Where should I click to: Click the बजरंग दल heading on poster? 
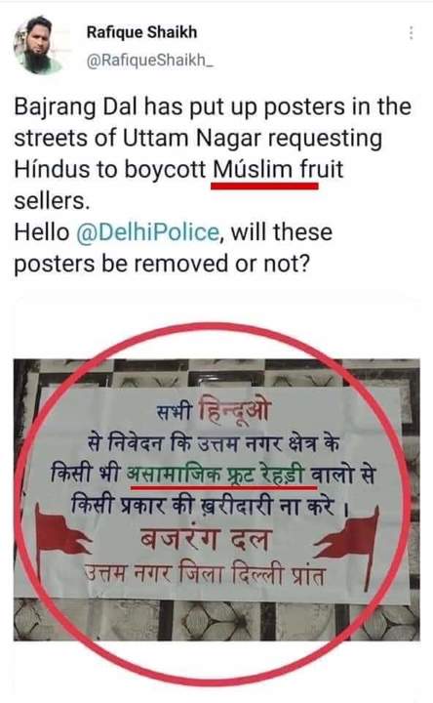[206, 538]
